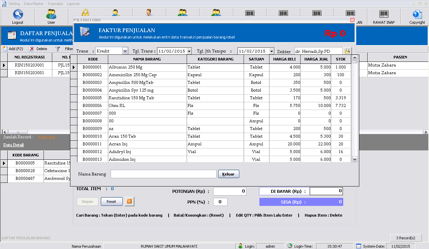
Task: Click the doctor lookup icon beside Dokter field
Action: click(347, 51)
